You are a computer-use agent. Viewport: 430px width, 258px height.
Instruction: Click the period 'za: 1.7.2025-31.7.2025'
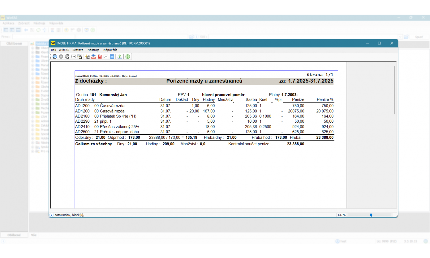pos(306,81)
